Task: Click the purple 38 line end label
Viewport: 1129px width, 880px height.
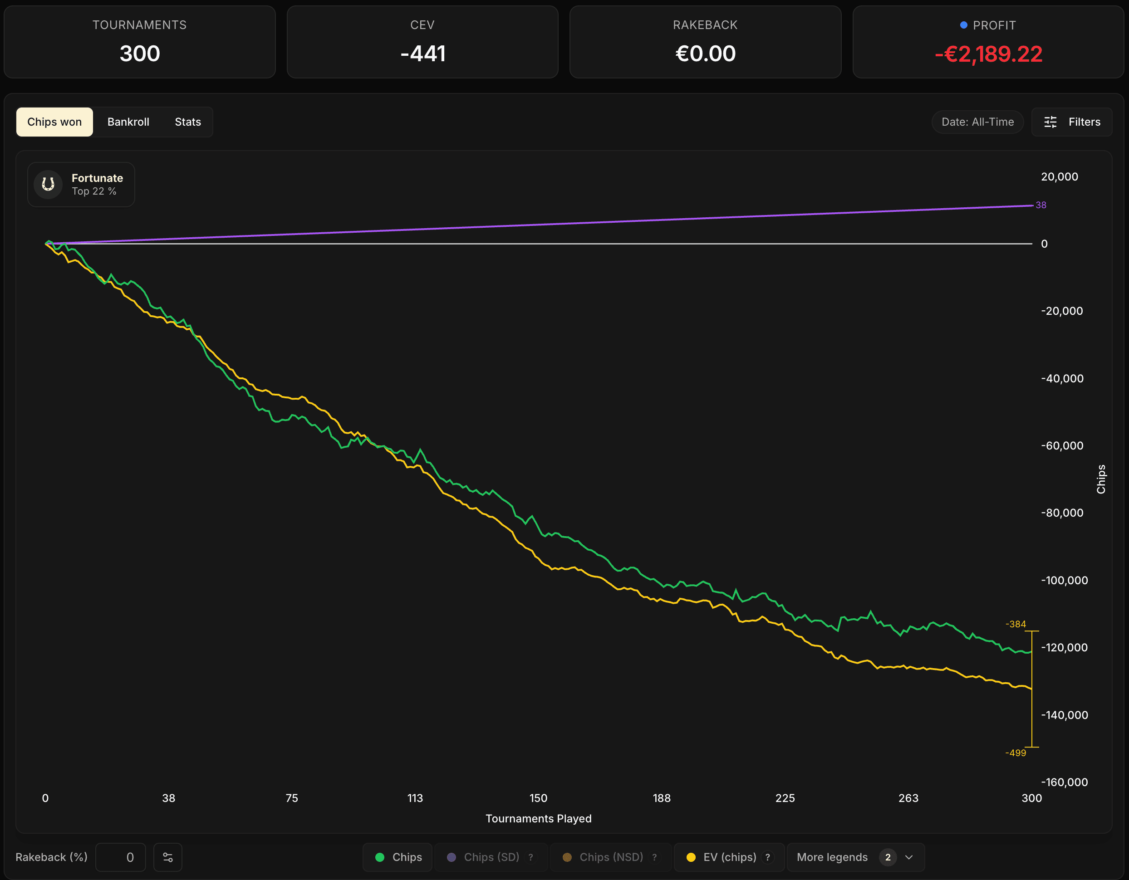Action: [1041, 205]
